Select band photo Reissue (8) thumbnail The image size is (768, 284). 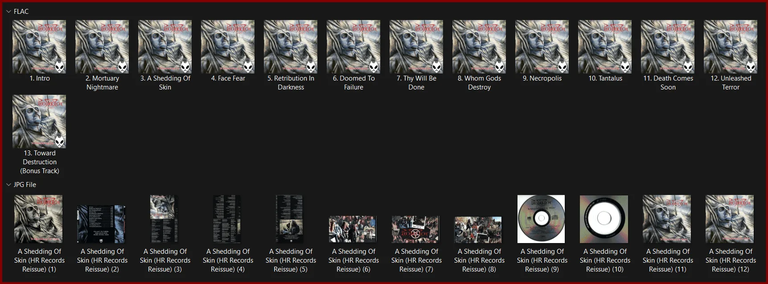tap(478, 230)
